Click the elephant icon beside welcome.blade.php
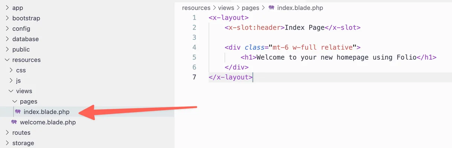The image size is (452, 148). point(14,122)
